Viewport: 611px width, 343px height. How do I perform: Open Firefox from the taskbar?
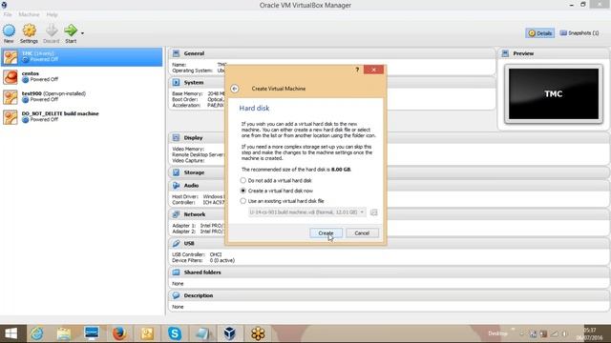[x=119, y=333]
